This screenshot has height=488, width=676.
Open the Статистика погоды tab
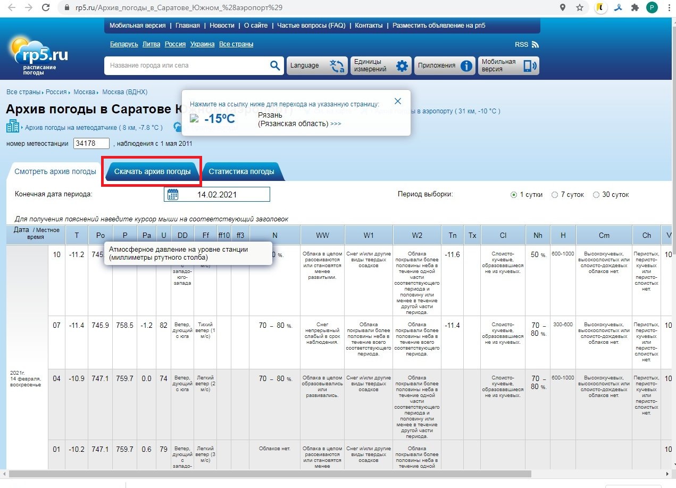click(x=241, y=171)
